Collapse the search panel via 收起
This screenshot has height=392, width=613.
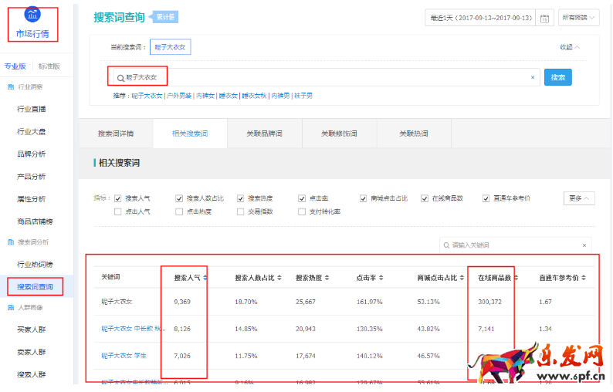(x=570, y=47)
